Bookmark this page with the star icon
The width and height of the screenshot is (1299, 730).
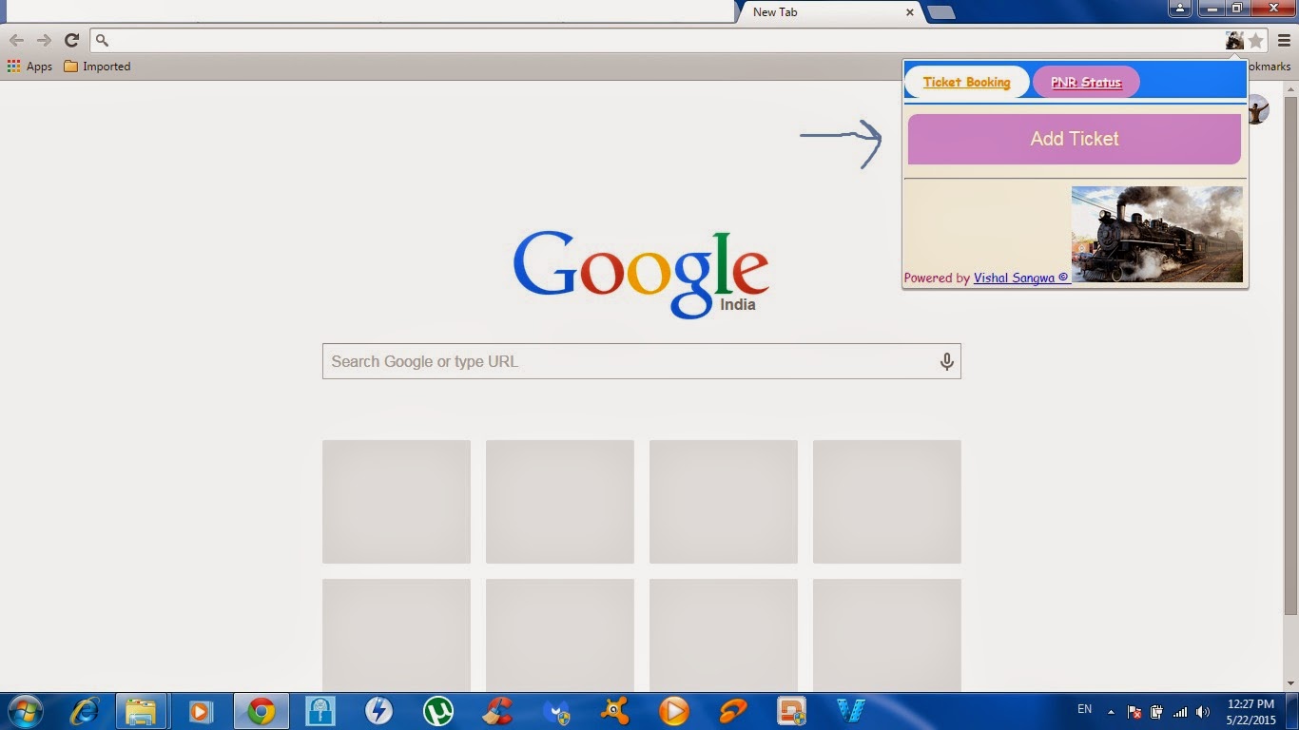[x=1255, y=40]
